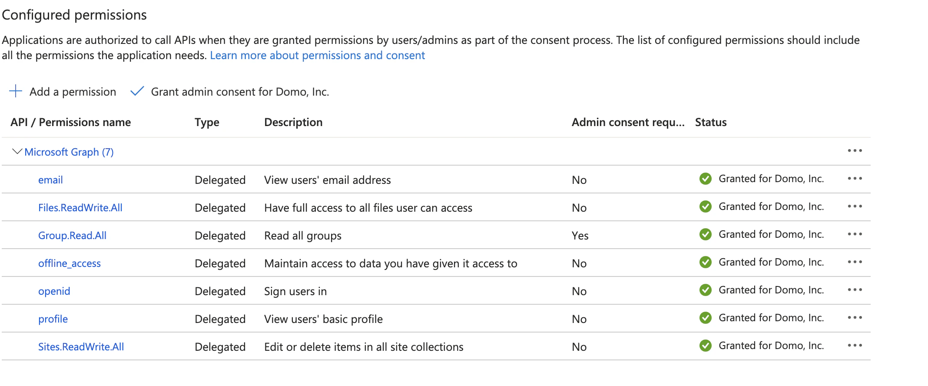
Task: Click 'Sign users in' description
Action: click(x=295, y=291)
